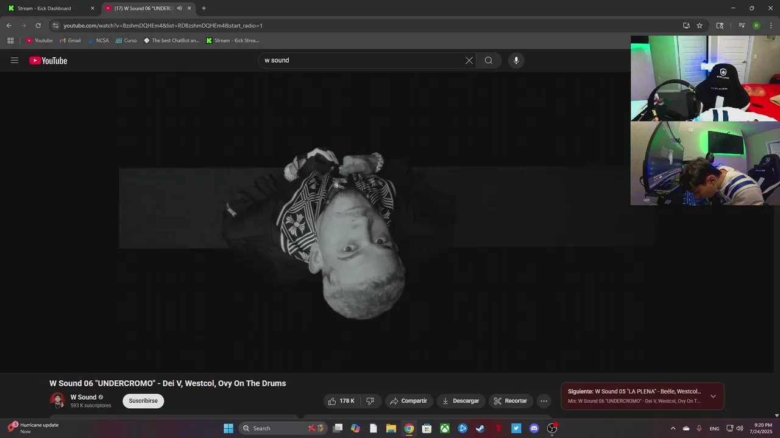Reload the current page

tap(38, 26)
